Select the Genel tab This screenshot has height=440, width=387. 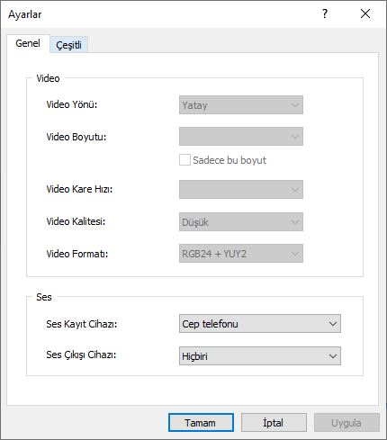[x=28, y=43]
